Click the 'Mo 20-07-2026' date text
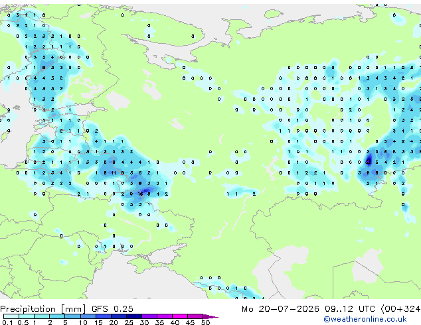This screenshot has width=421, height=325. point(280,309)
